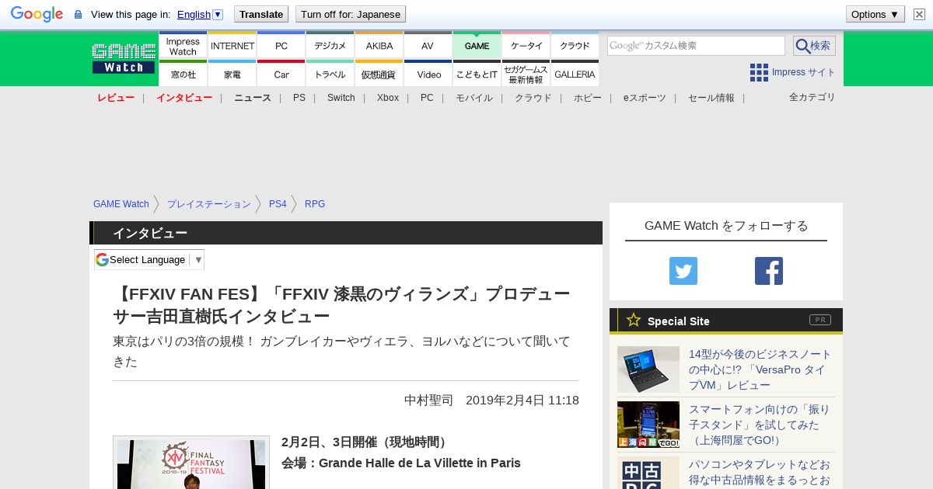The height and width of the screenshot is (489, 933).
Task: Click Turn off for: Japanese button
Action: tap(351, 14)
